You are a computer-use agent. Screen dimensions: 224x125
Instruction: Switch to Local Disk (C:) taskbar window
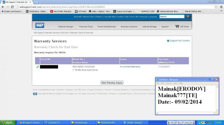(56, 122)
